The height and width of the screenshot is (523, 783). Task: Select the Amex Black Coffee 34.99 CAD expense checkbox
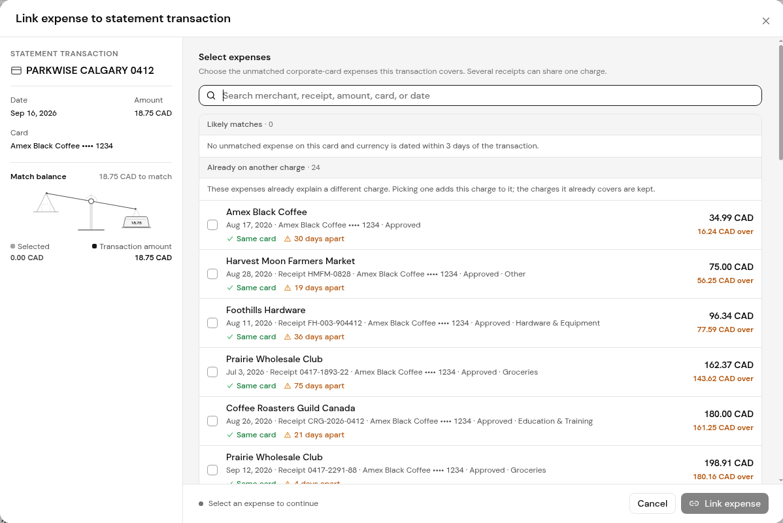pos(212,225)
